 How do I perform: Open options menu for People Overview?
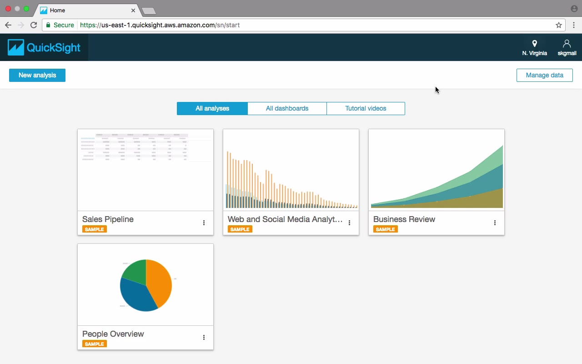(x=204, y=338)
